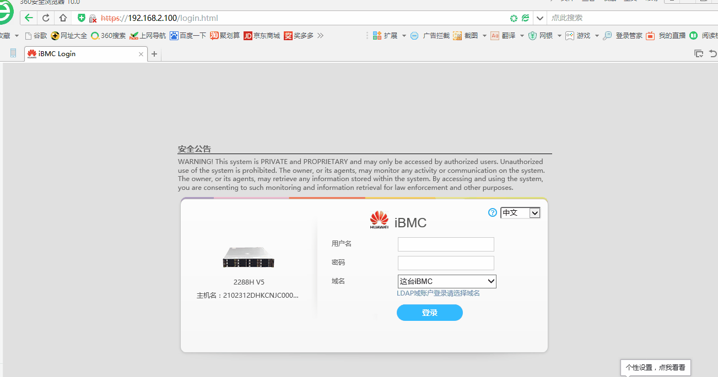This screenshot has width=718, height=377.
Task: Open the 扩展 extensions toolbar item
Action: (385, 35)
